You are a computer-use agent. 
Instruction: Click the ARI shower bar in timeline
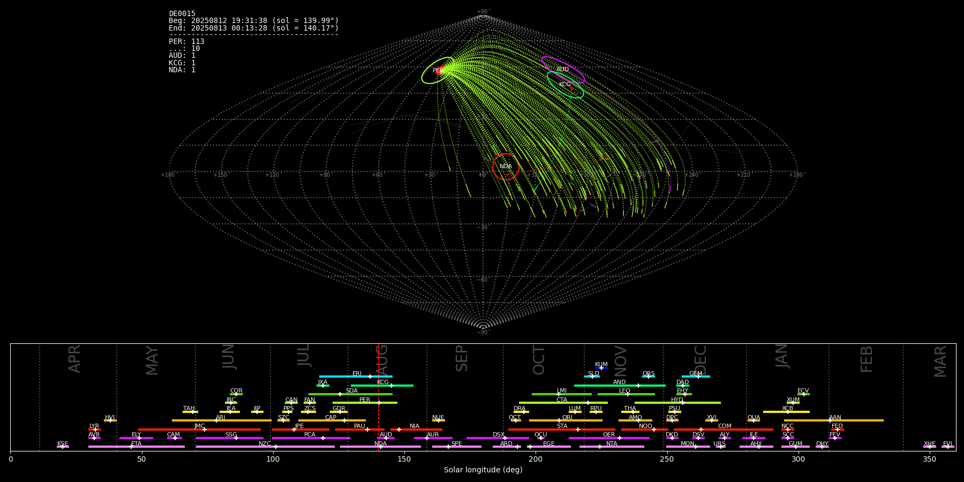(x=221, y=420)
